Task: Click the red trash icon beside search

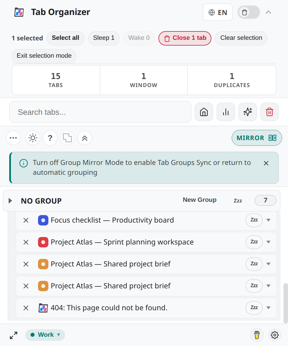Action: (x=270, y=112)
